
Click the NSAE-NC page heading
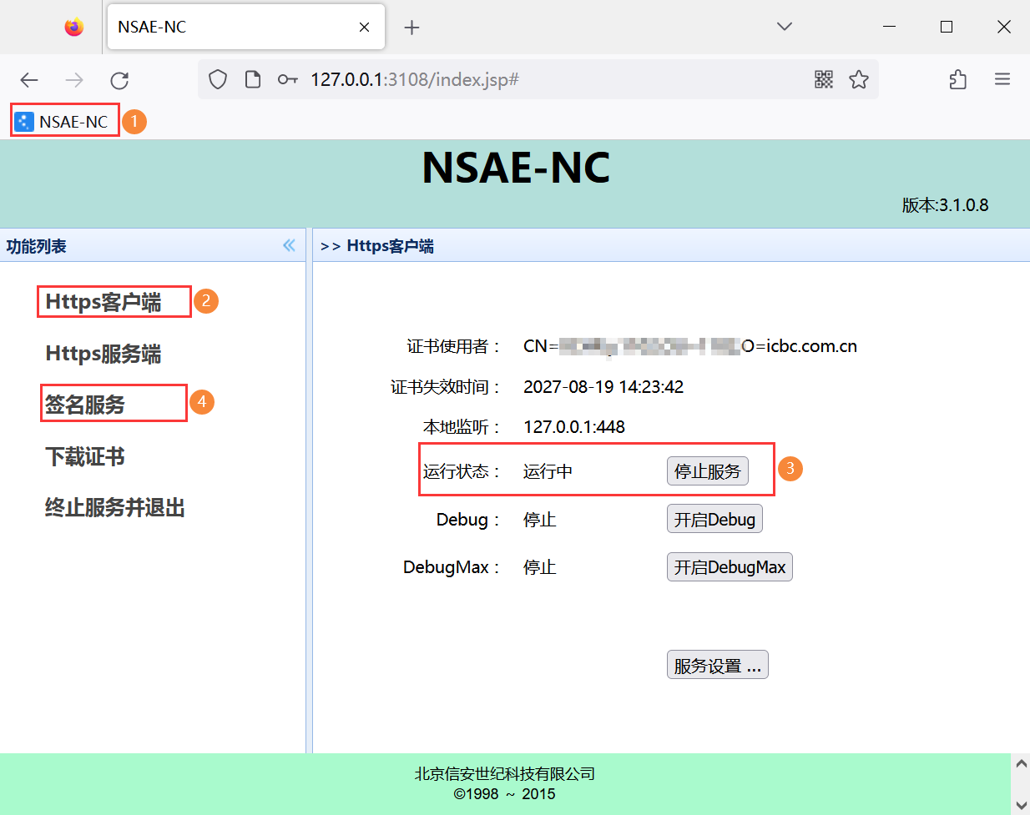click(516, 168)
